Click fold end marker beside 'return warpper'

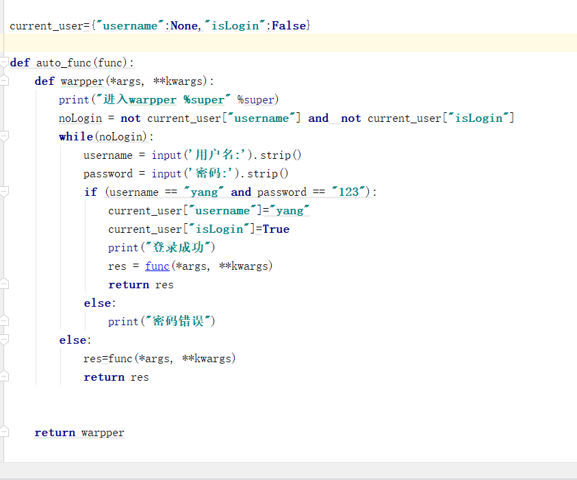tap(4, 432)
